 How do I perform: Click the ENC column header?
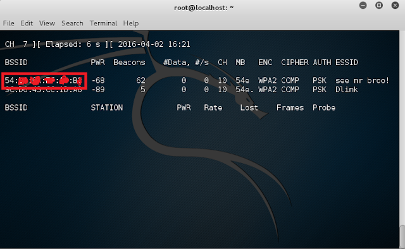click(265, 63)
